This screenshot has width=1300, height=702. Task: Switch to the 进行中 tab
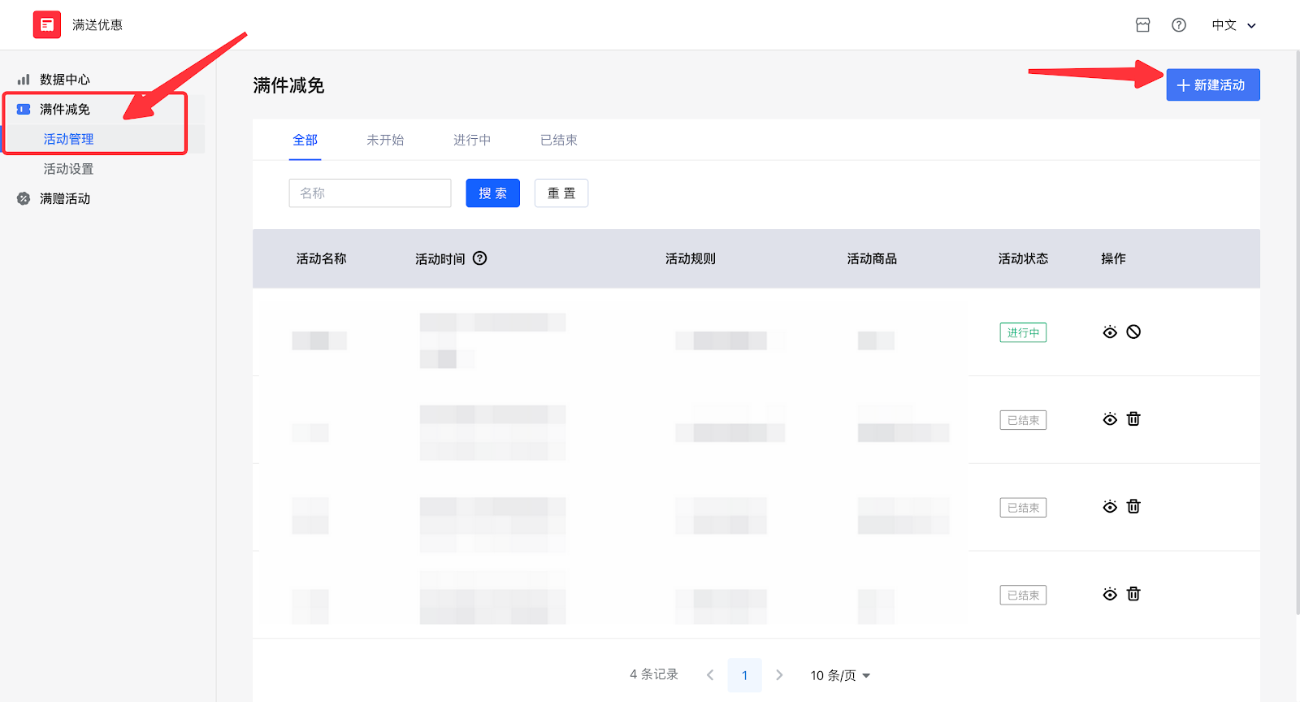pos(471,140)
